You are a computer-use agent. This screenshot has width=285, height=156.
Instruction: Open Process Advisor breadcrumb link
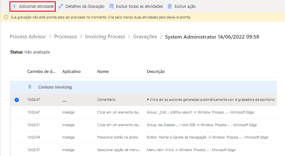28,37
